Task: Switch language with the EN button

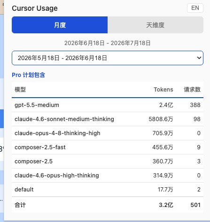Action: (x=195, y=8)
